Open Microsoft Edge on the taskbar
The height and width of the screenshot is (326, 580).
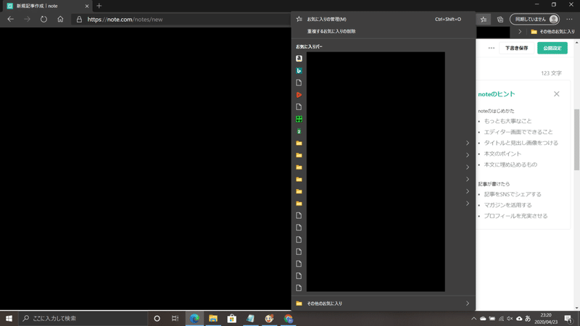(194, 318)
